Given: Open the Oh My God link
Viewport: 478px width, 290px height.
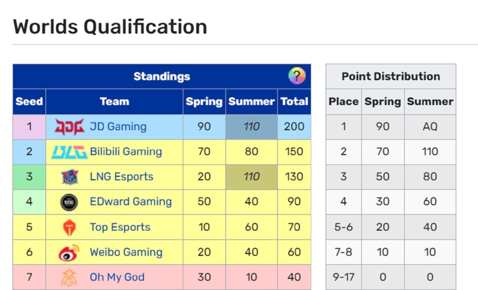Looking at the screenshot, I should pyautogui.click(x=117, y=277).
